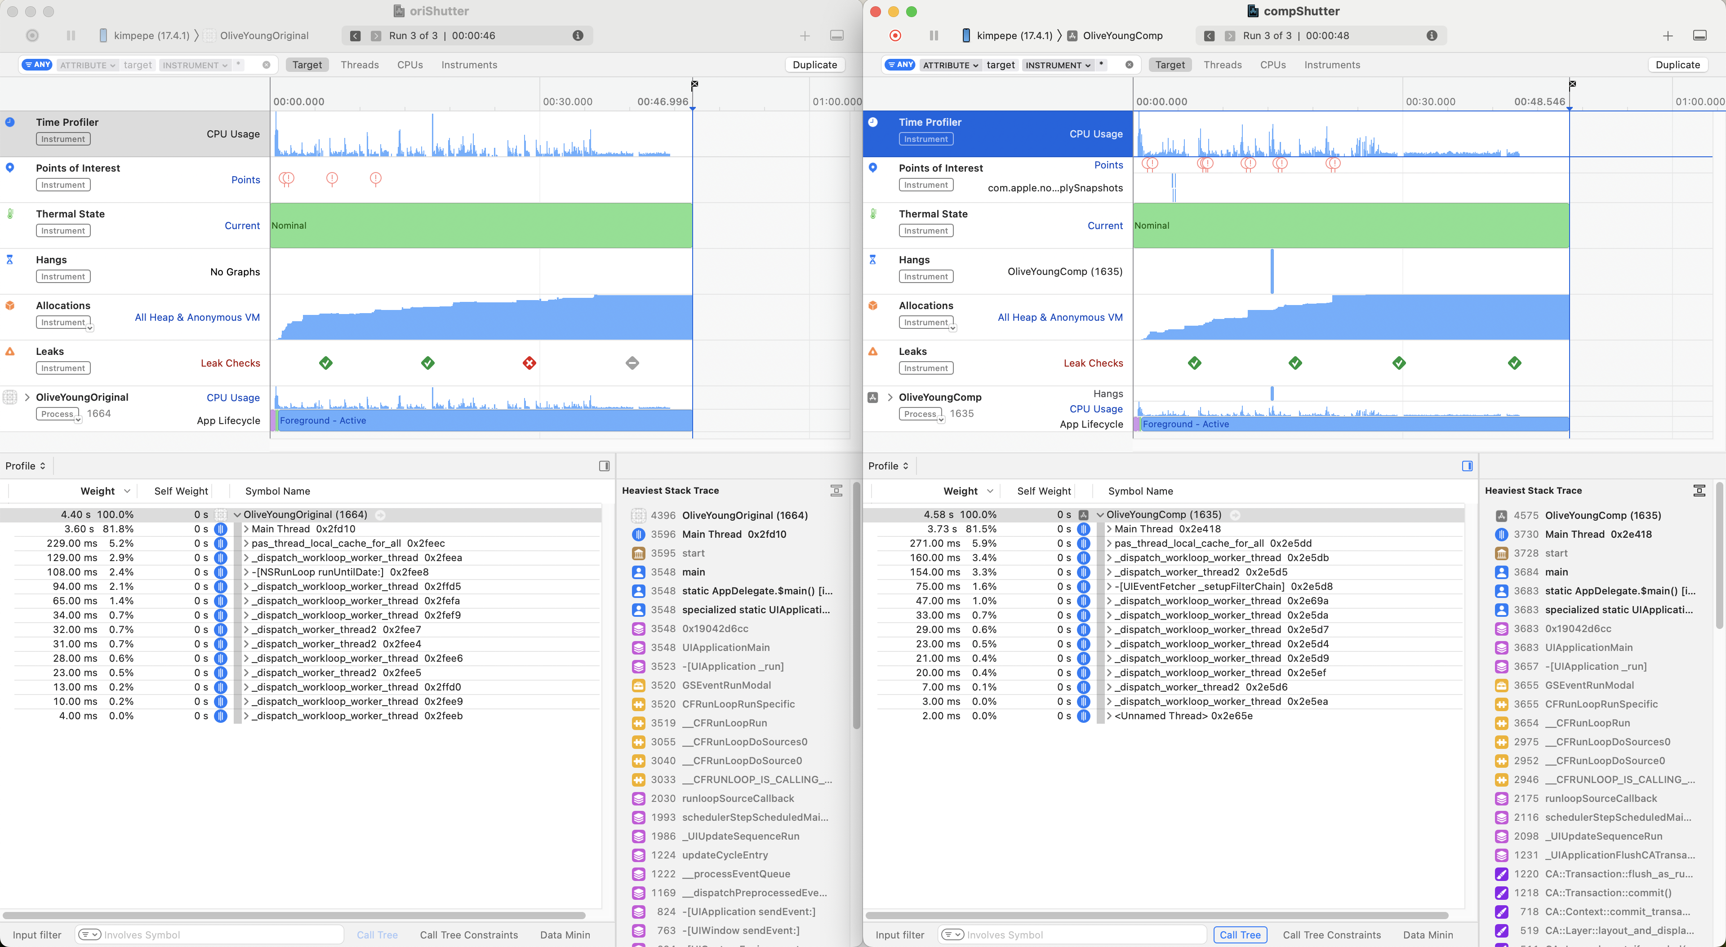Collapse the OliveYoungComp (1635) tree row
Image resolution: width=1726 pixels, height=947 pixels.
[x=1099, y=515]
